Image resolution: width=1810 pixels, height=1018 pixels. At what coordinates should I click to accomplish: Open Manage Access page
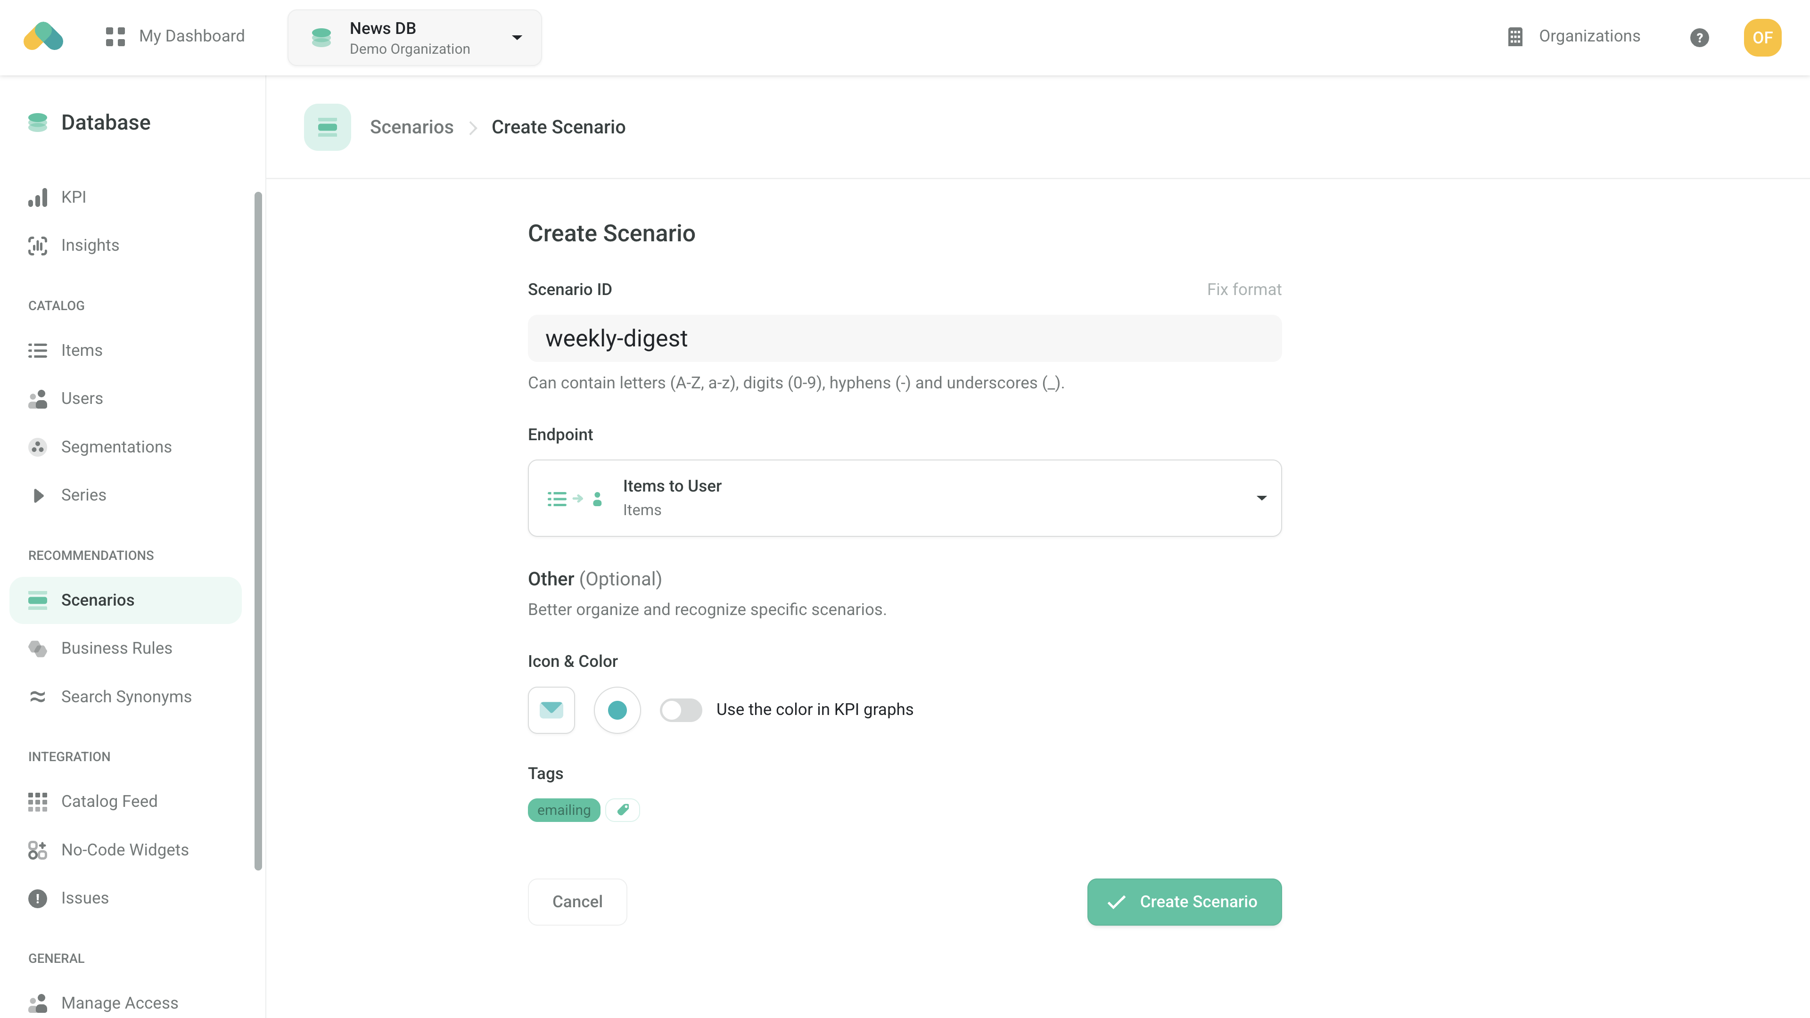click(x=119, y=1002)
